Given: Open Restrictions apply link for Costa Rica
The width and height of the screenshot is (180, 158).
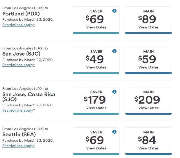Looking at the screenshot, I should (x=18, y=110).
